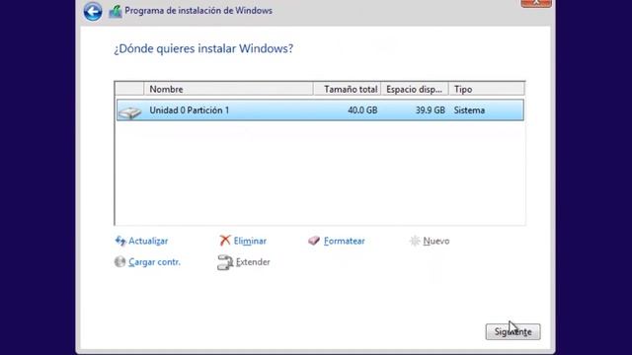This screenshot has width=632, height=355.
Task: Close the Windows setup window
Action: click(x=536, y=3)
